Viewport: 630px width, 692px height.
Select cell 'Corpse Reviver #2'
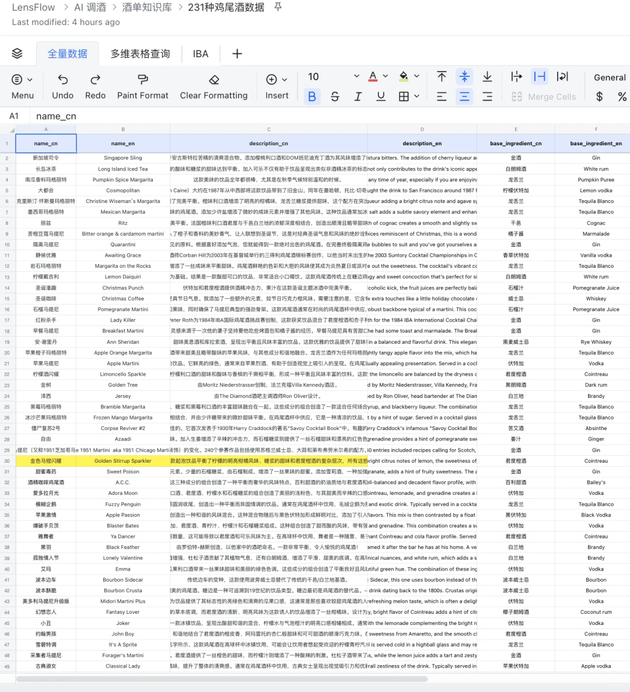(123, 428)
